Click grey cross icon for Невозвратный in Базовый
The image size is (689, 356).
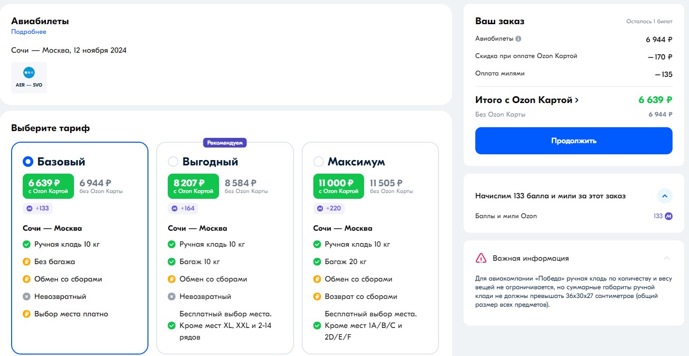tap(27, 297)
